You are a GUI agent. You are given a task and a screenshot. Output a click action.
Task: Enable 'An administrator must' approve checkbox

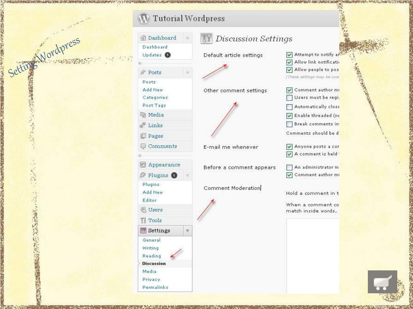point(289,167)
